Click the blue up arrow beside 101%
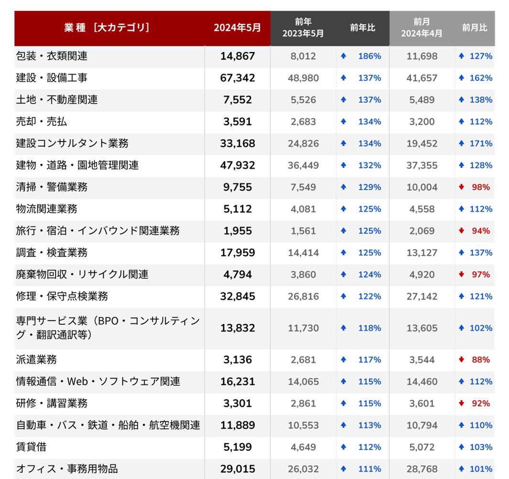The width and height of the screenshot is (509, 479). point(461,469)
